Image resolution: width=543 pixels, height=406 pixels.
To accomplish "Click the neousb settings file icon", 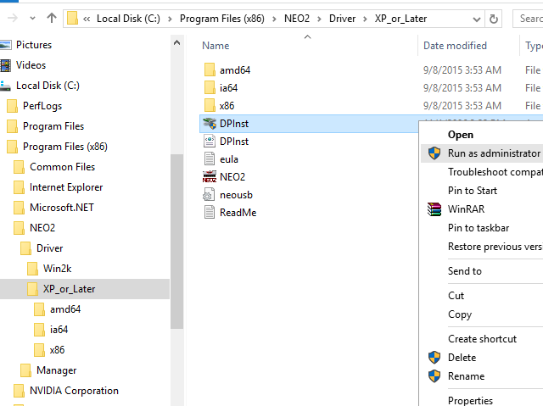I will pyautogui.click(x=210, y=195).
